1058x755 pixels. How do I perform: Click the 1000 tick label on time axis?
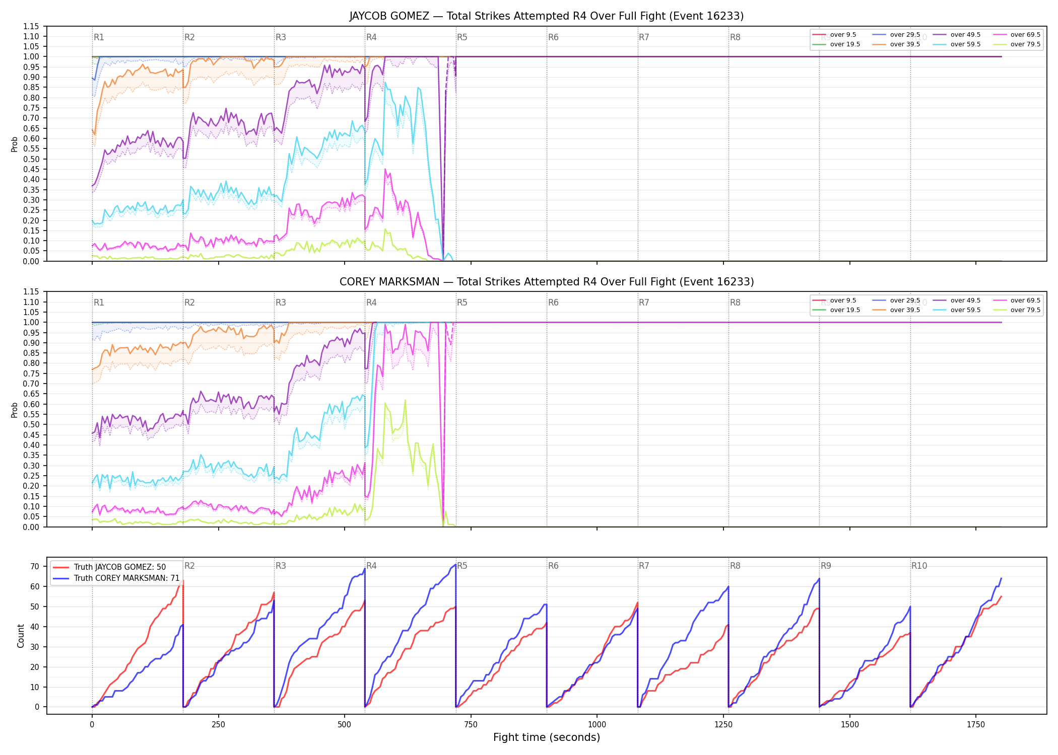coord(597,725)
